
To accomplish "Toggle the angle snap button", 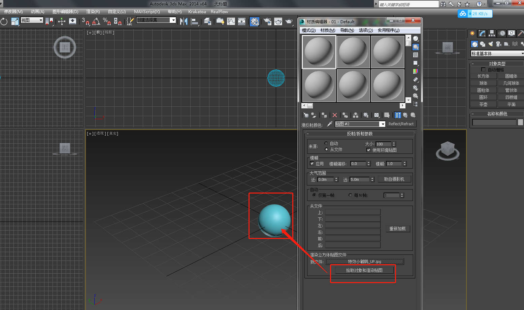I will point(96,22).
